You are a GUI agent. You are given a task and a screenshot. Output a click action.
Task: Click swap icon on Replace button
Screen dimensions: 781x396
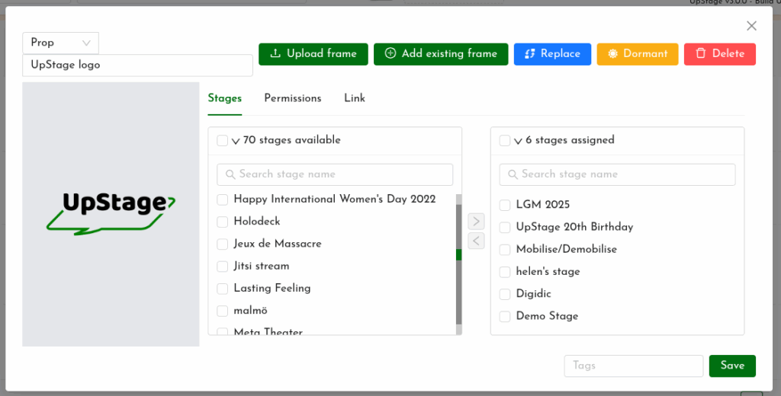tap(530, 54)
